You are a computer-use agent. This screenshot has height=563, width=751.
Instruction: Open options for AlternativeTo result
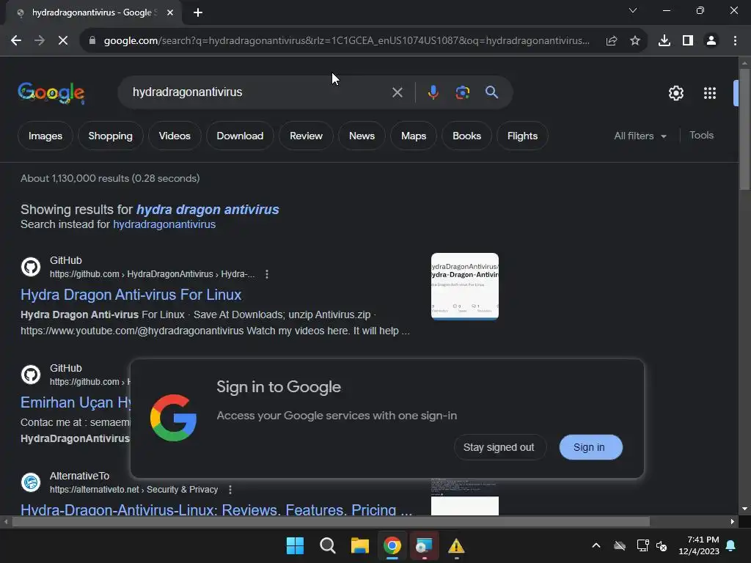[230, 490]
